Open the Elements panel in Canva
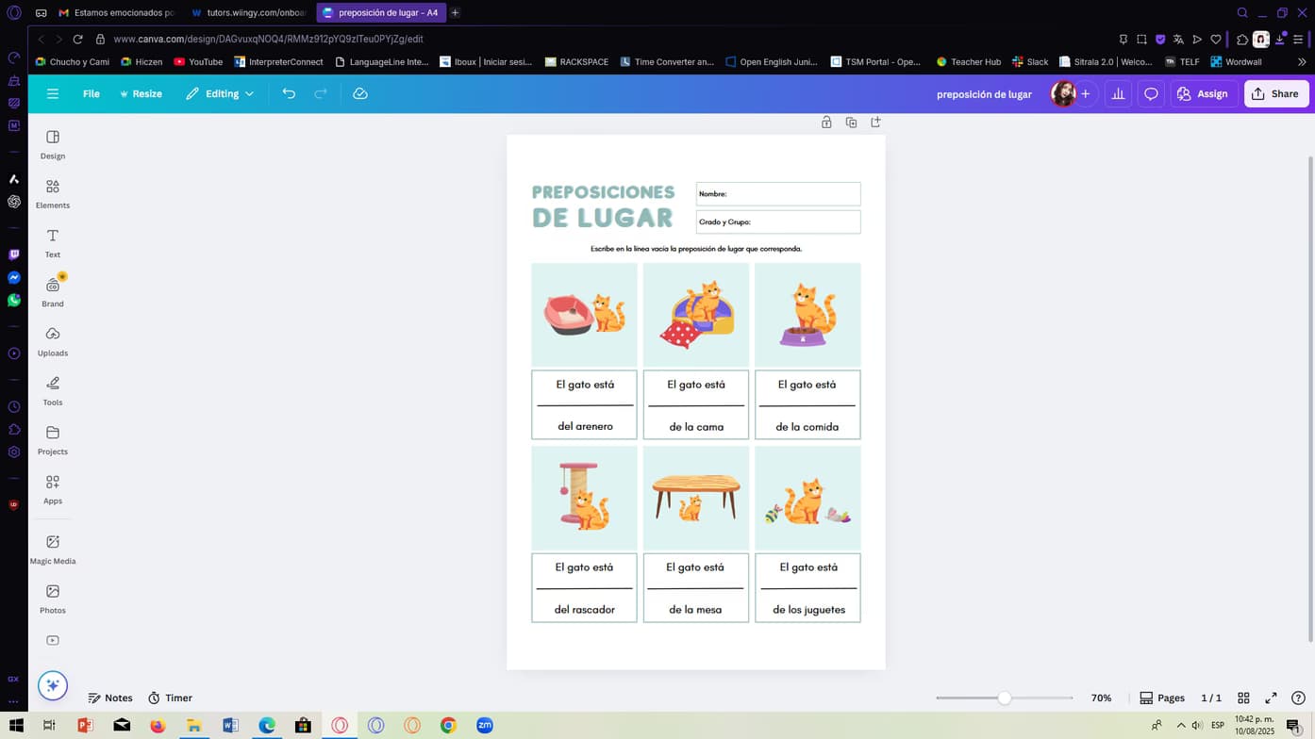Viewport: 1315px width, 739px height. [x=52, y=193]
